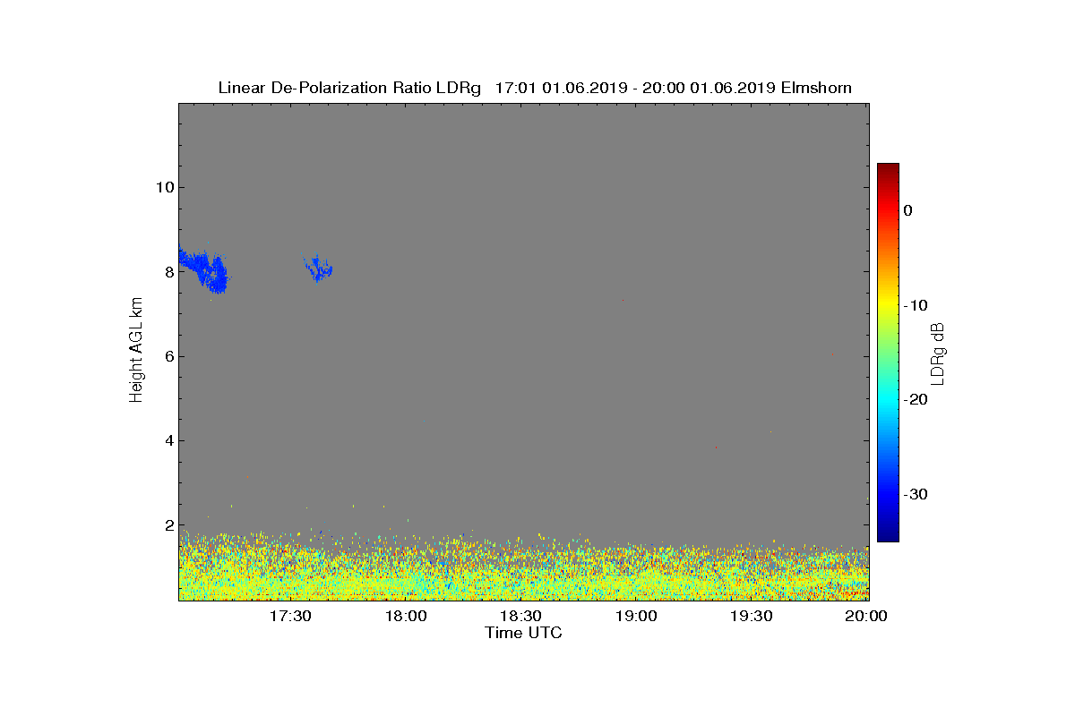Click the 17:30 time axis label
Image resolution: width=1075 pixels, height=716 pixels.
point(291,616)
